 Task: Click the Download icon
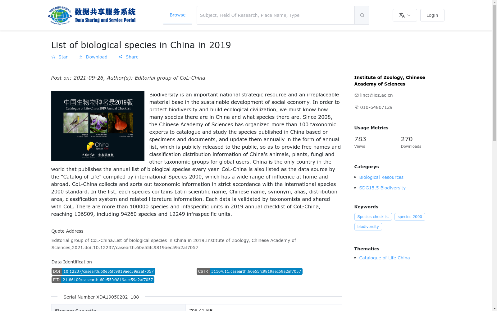tap(81, 57)
